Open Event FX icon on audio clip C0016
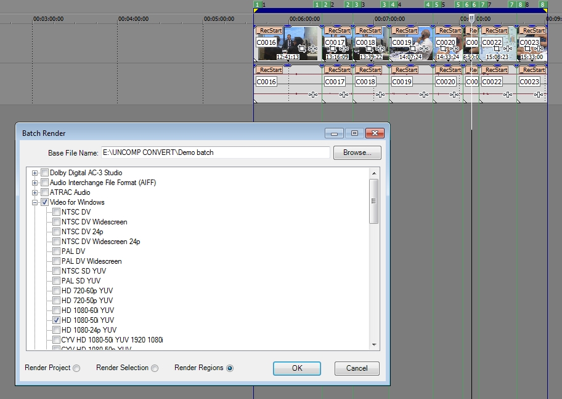 pos(312,94)
